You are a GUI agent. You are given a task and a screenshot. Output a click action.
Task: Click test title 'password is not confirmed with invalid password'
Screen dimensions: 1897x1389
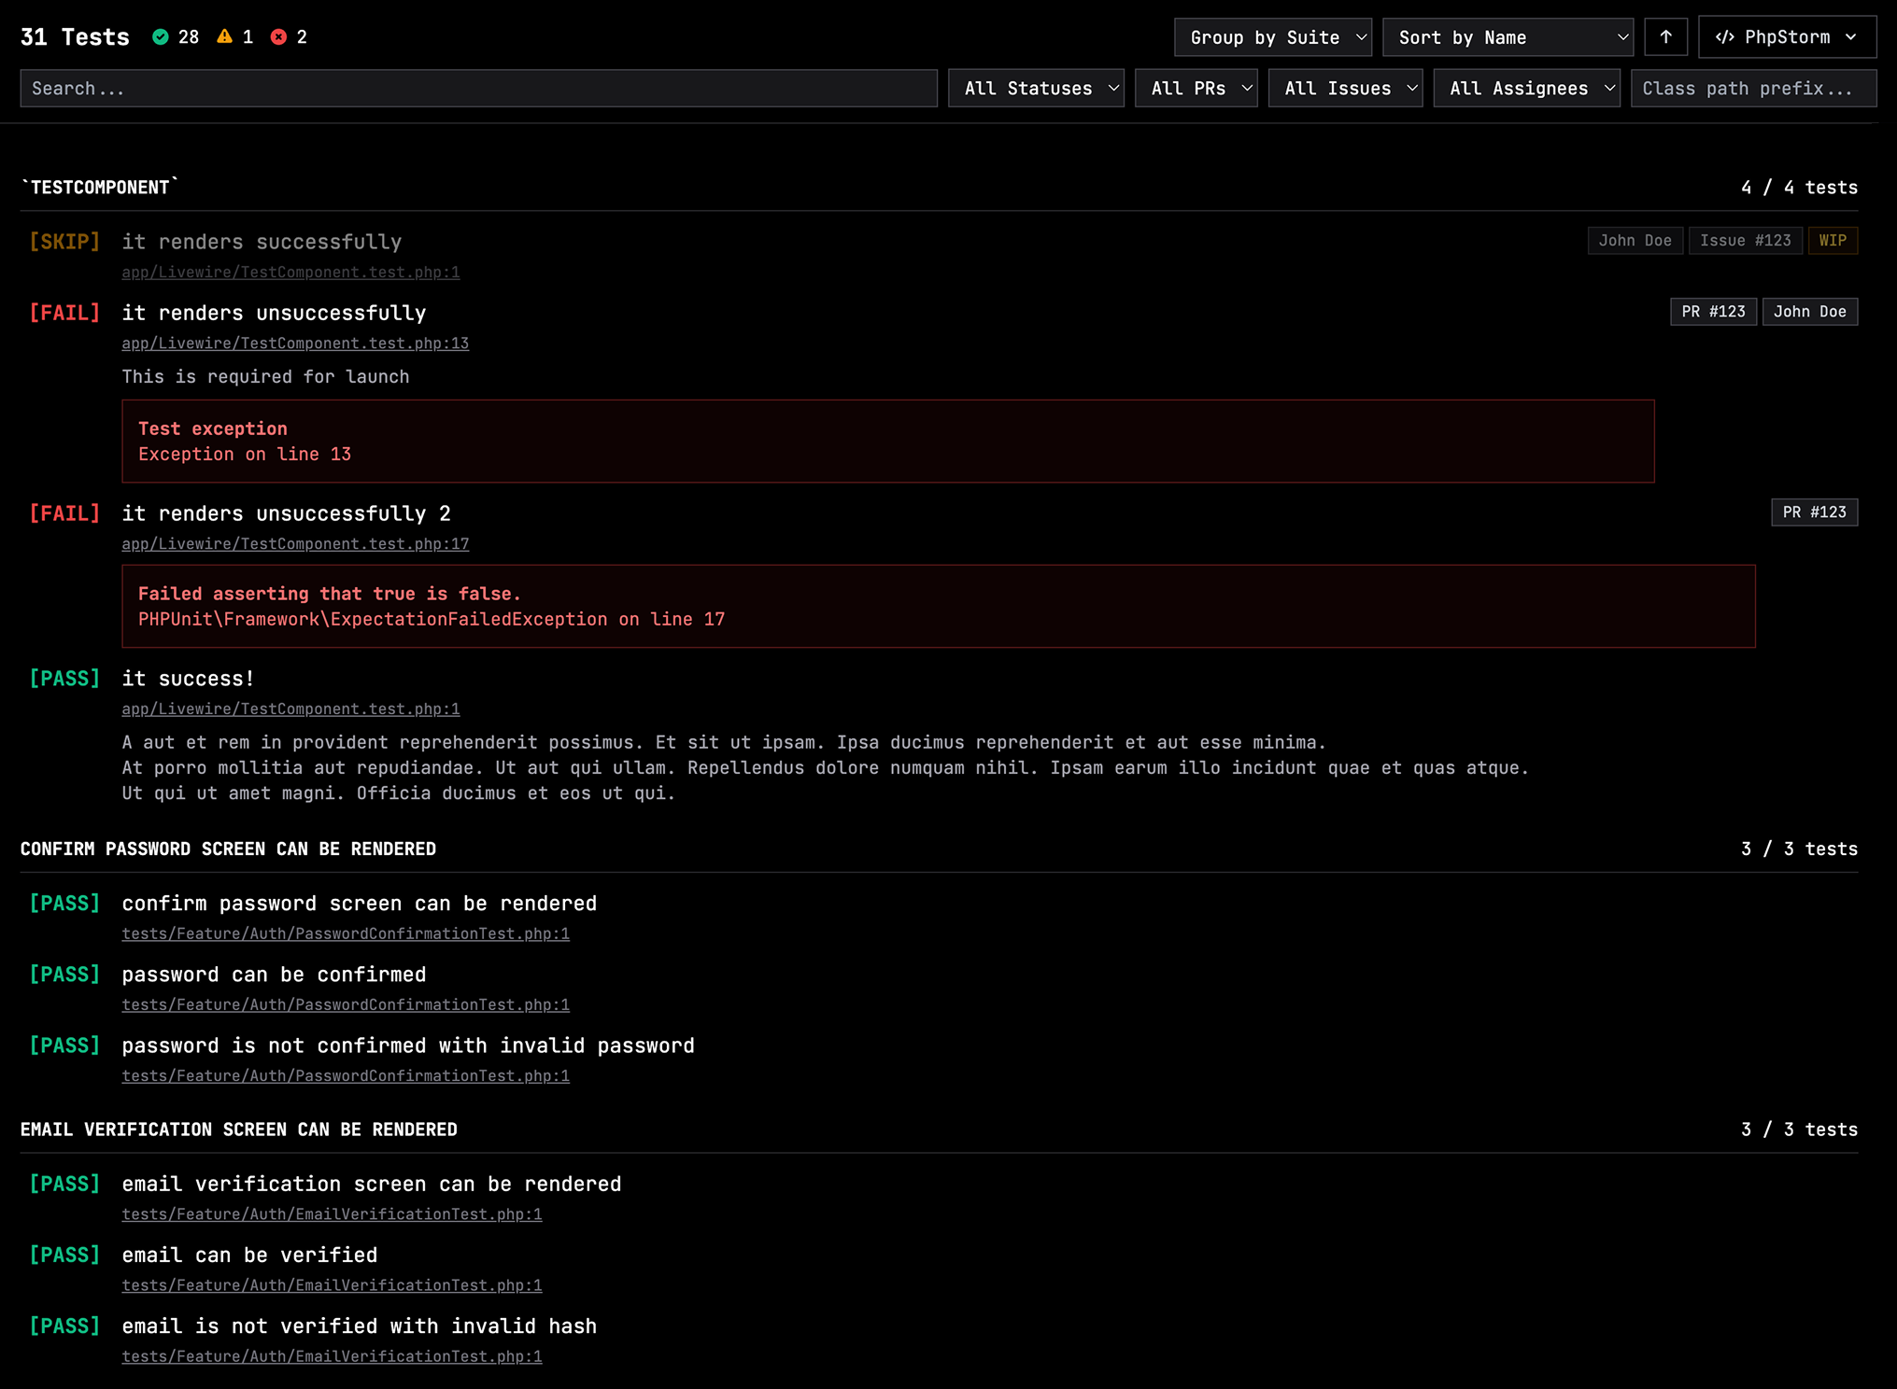408,1045
